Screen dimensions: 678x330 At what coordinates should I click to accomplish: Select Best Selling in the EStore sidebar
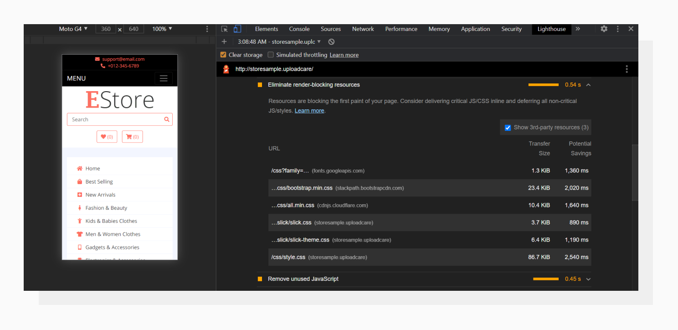pyautogui.click(x=99, y=181)
